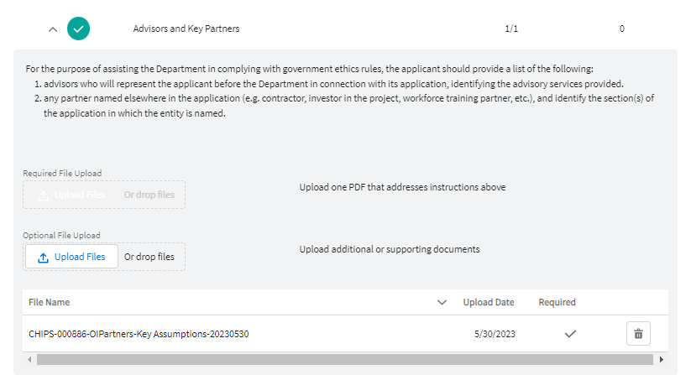Click the disabled required Upload Files button
This screenshot has height=375, width=691.
(x=71, y=195)
